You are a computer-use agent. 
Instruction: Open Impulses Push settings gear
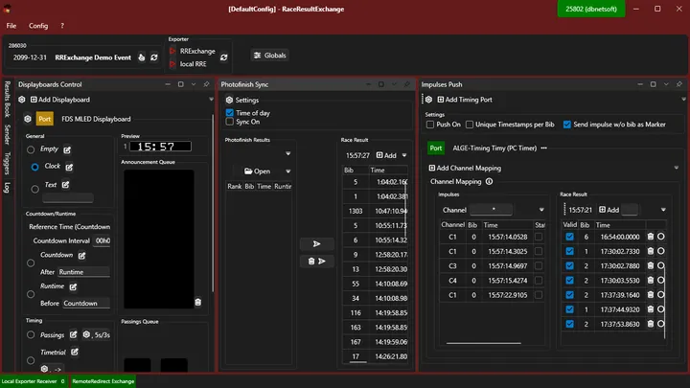point(428,100)
